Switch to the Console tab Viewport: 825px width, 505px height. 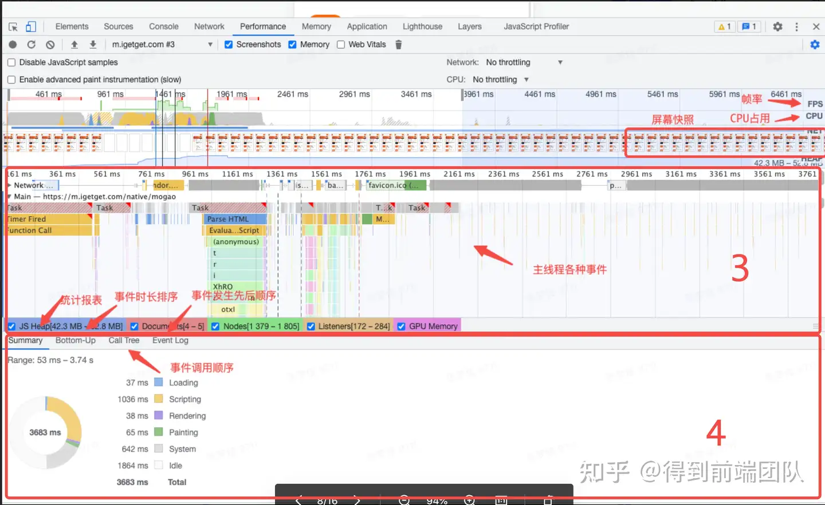(x=164, y=26)
